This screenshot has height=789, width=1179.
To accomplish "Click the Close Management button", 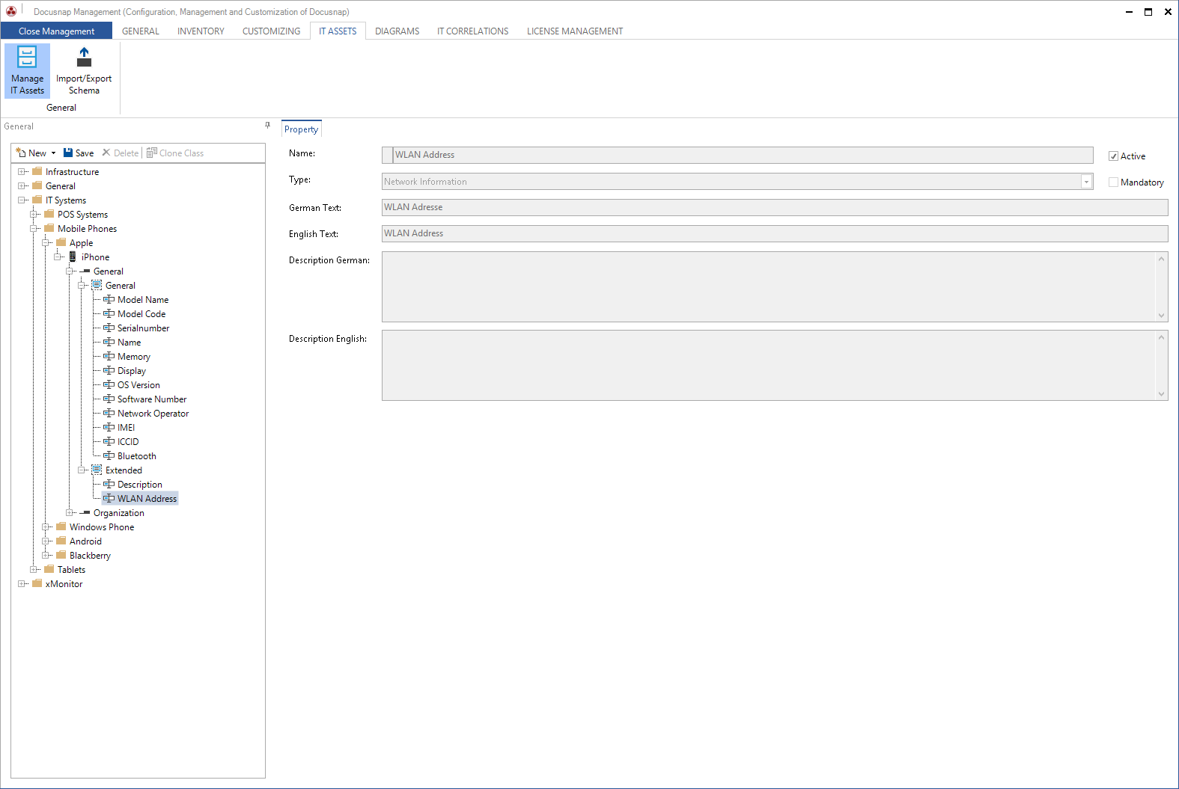I will (56, 31).
